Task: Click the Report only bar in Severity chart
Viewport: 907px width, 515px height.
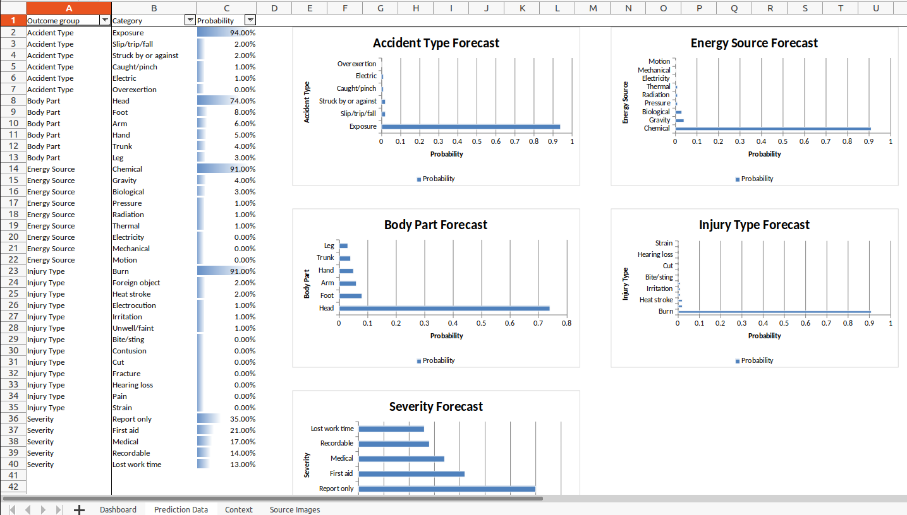Action: [x=447, y=488]
